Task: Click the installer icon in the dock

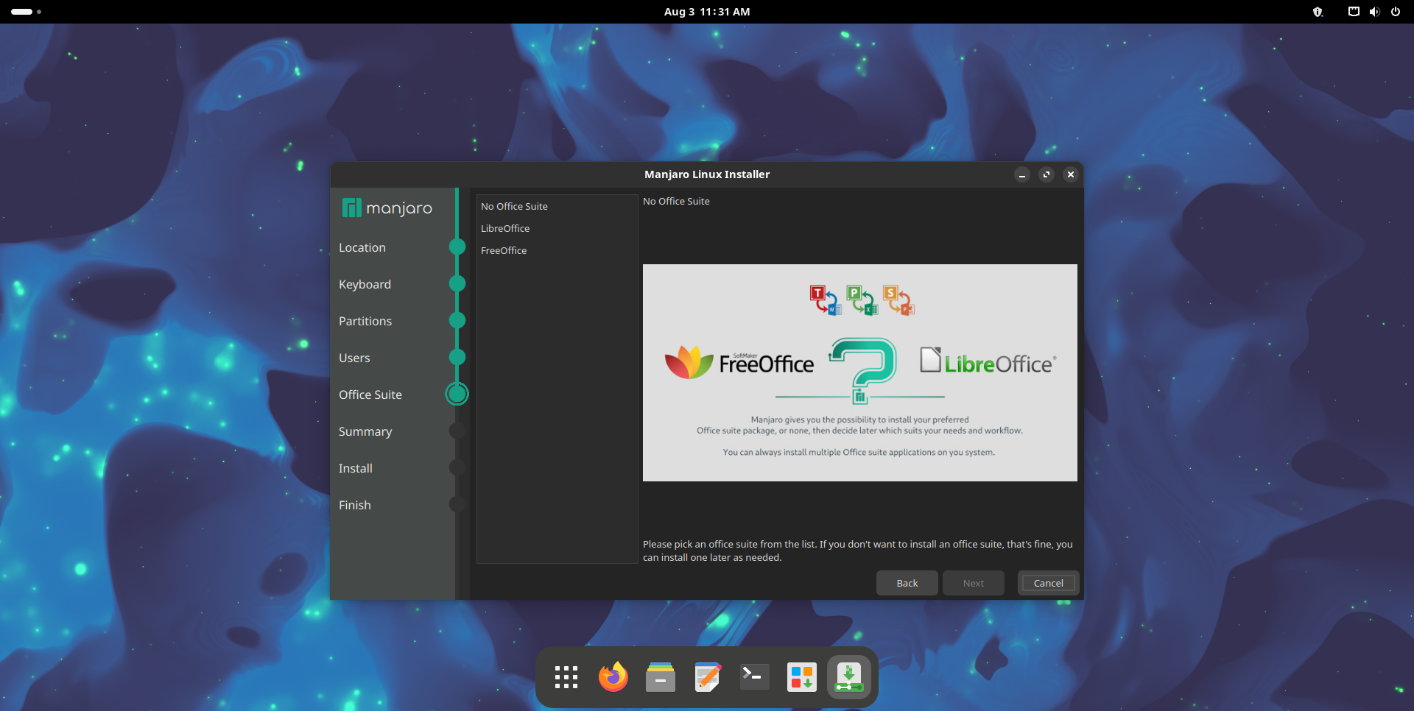Action: point(849,677)
